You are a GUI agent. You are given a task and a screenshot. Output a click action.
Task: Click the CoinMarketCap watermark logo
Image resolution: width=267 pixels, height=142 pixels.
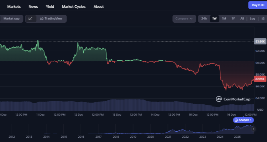234,99
